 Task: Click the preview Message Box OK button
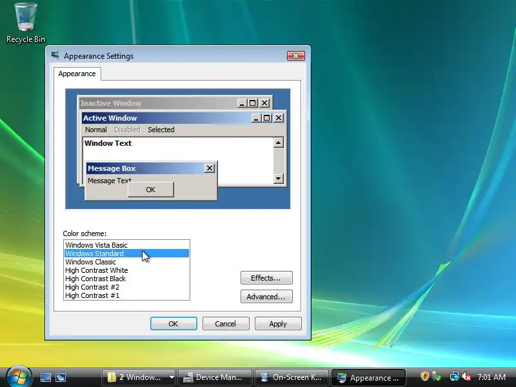151,190
